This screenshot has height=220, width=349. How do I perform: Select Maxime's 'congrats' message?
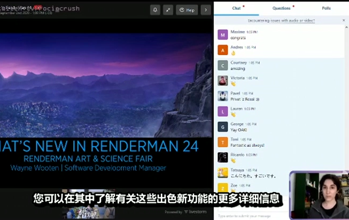(238, 38)
